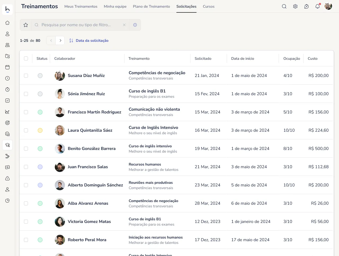Viewport: 339px width, 256px height.
Task: Click the search by name or filter field
Action: [x=80, y=25]
